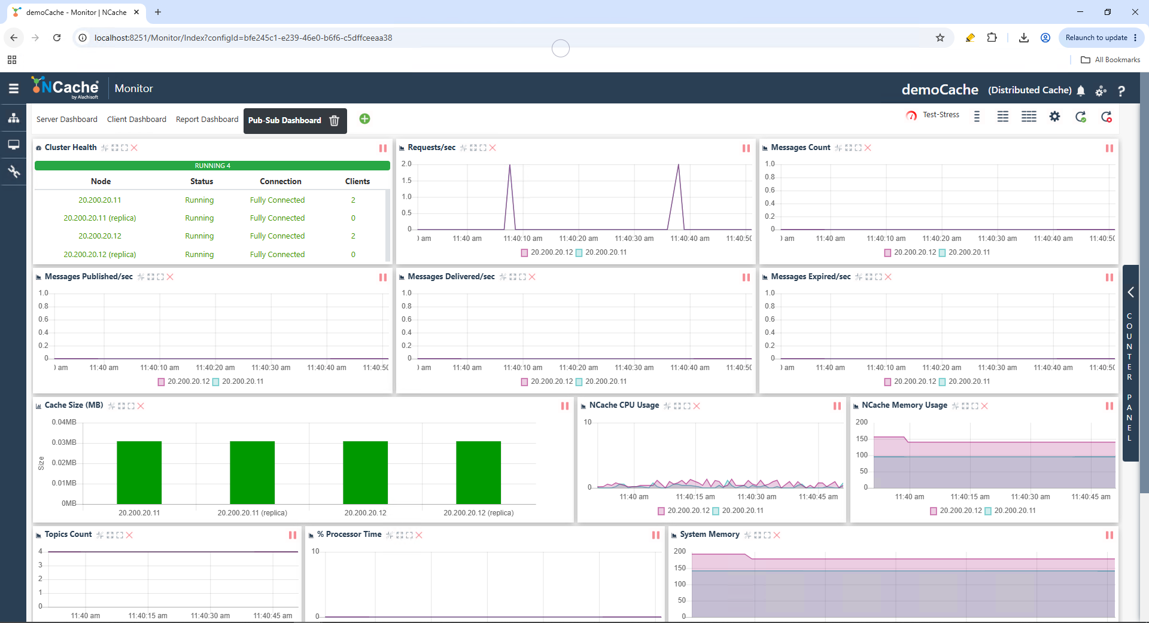This screenshot has height=623, width=1149.
Task: Pin the NCache Memory Usage panel
Action: (956, 406)
